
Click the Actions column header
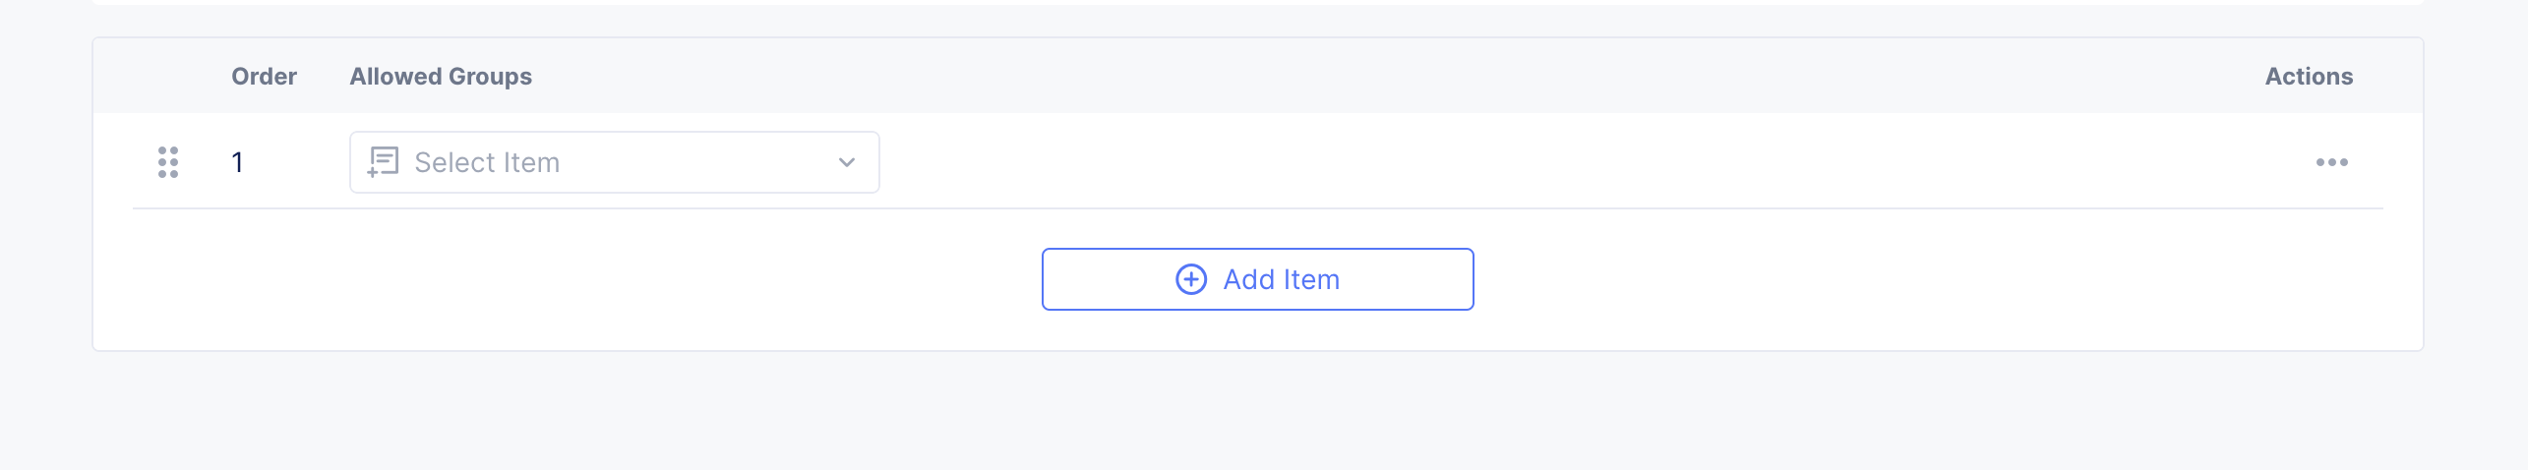[x=2309, y=77]
